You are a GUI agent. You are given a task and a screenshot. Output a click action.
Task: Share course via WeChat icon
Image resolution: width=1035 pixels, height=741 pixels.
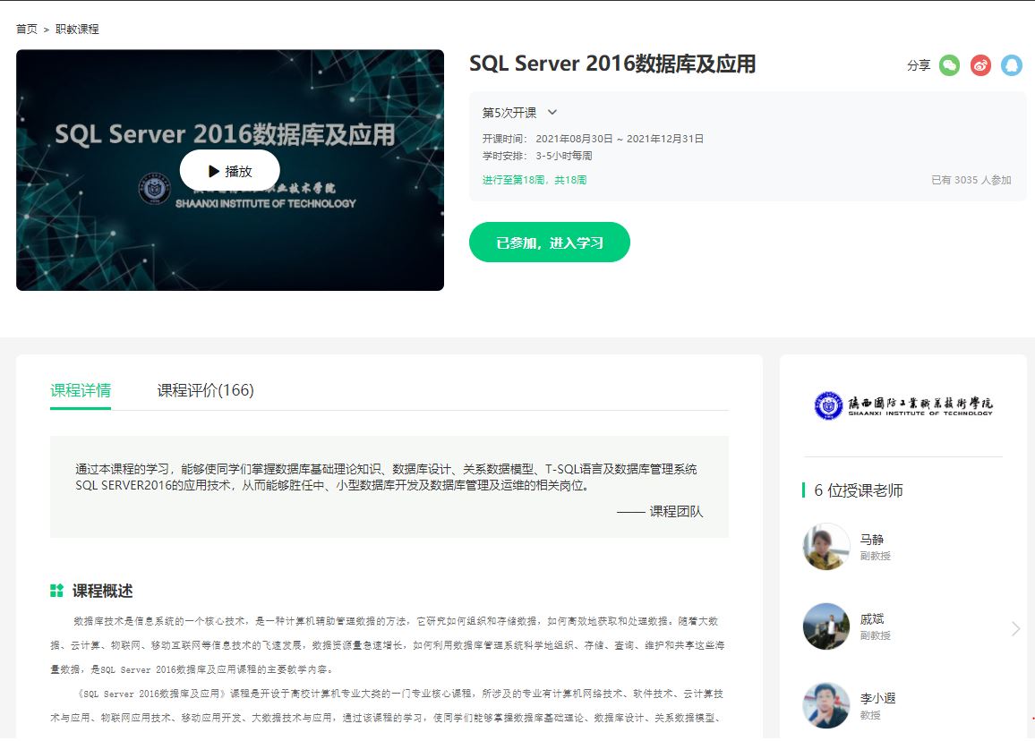(x=949, y=65)
